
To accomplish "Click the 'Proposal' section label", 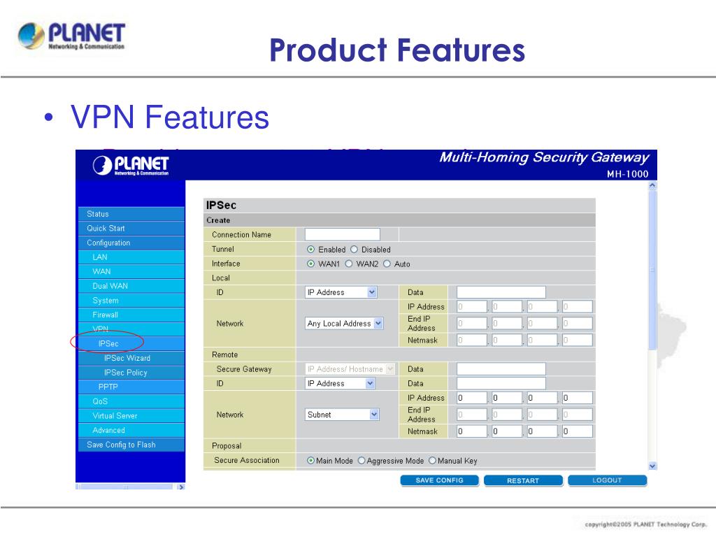I will click(227, 445).
